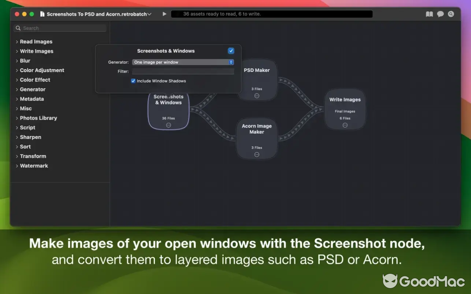
Task: Open the Generator dropdown menu
Action: pos(183,62)
